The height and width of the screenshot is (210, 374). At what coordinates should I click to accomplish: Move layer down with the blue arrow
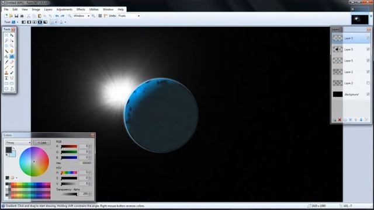click(x=361, y=120)
